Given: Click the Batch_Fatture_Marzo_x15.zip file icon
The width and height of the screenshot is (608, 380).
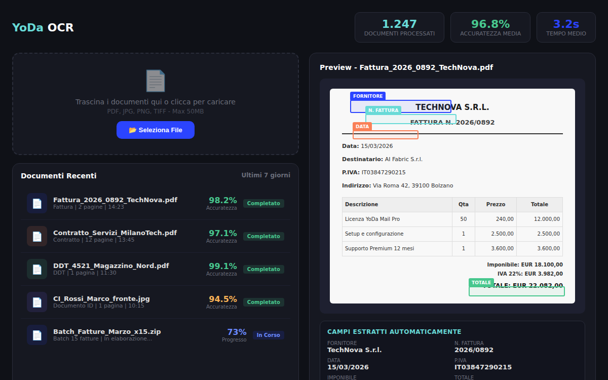Looking at the screenshot, I should pyautogui.click(x=37, y=335).
